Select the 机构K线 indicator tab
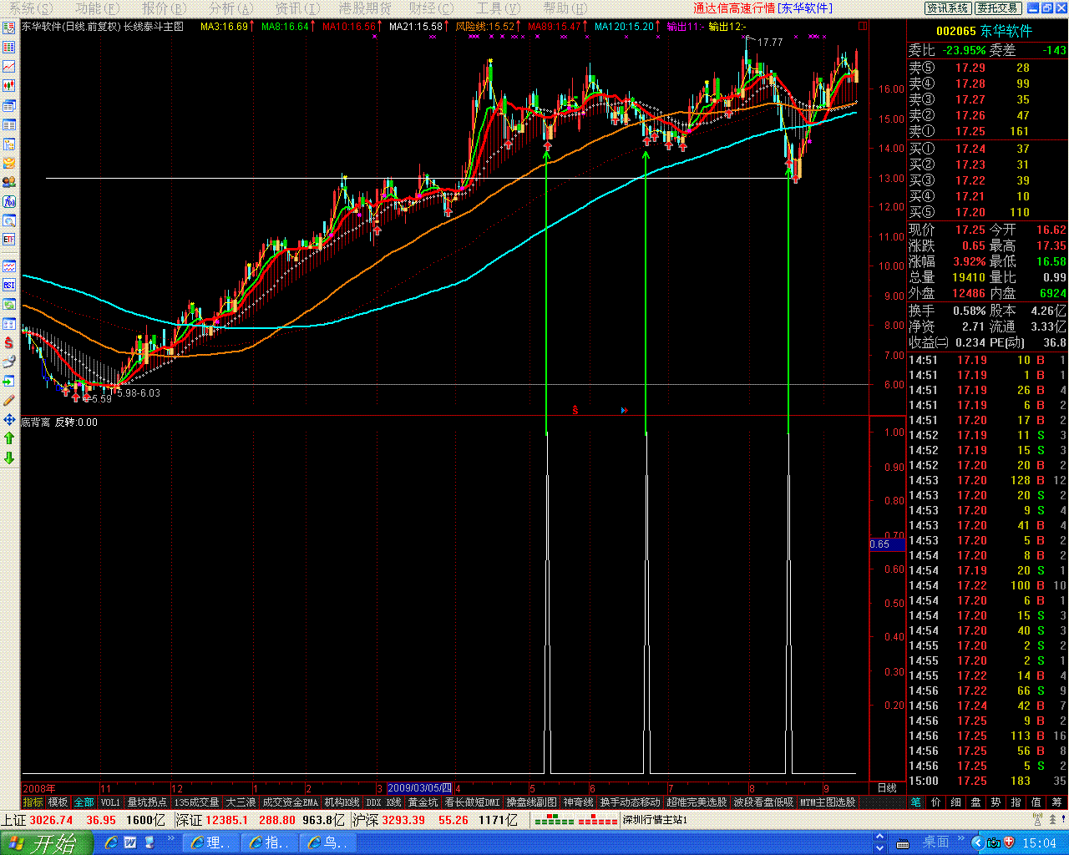1069x855 pixels. click(x=342, y=802)
